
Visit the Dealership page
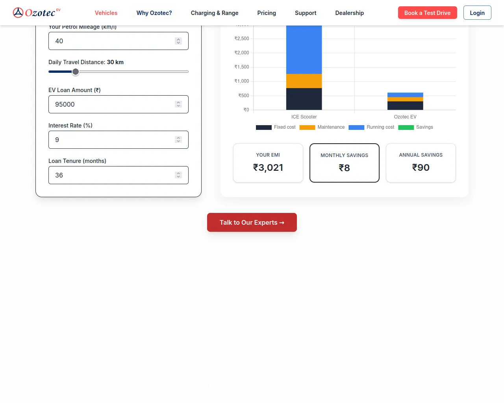(x=350, y=13)
